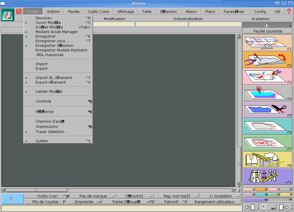Click the Util menu button
The height and width of the screenshot is (212, 294).
pyautogui.click(x=277, y=11)
